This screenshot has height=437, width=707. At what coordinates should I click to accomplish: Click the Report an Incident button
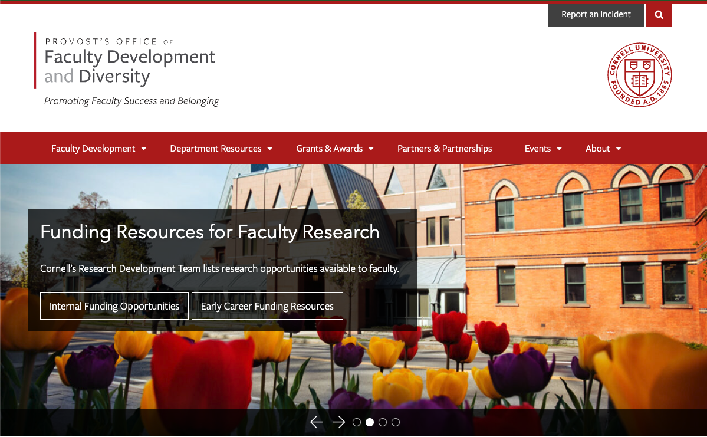click(x=596, y=15)
